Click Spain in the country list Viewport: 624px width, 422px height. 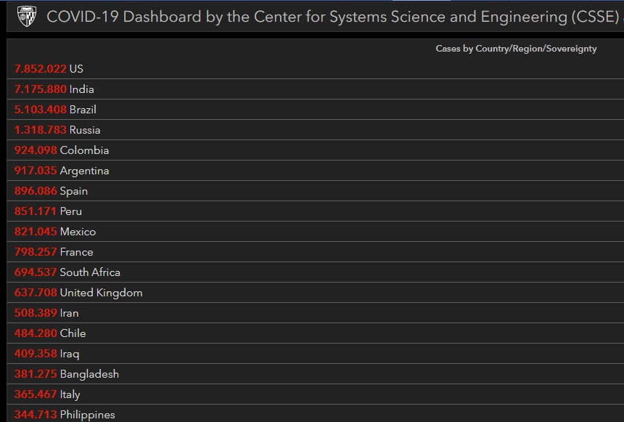(51, 191)
